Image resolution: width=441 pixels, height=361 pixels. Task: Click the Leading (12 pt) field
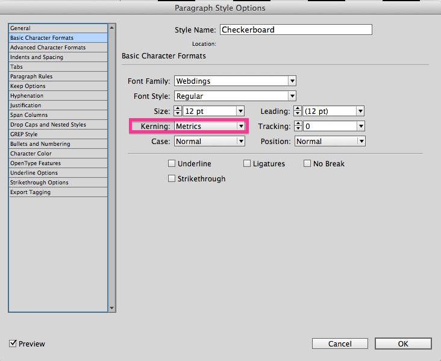(x=330, y=111)
